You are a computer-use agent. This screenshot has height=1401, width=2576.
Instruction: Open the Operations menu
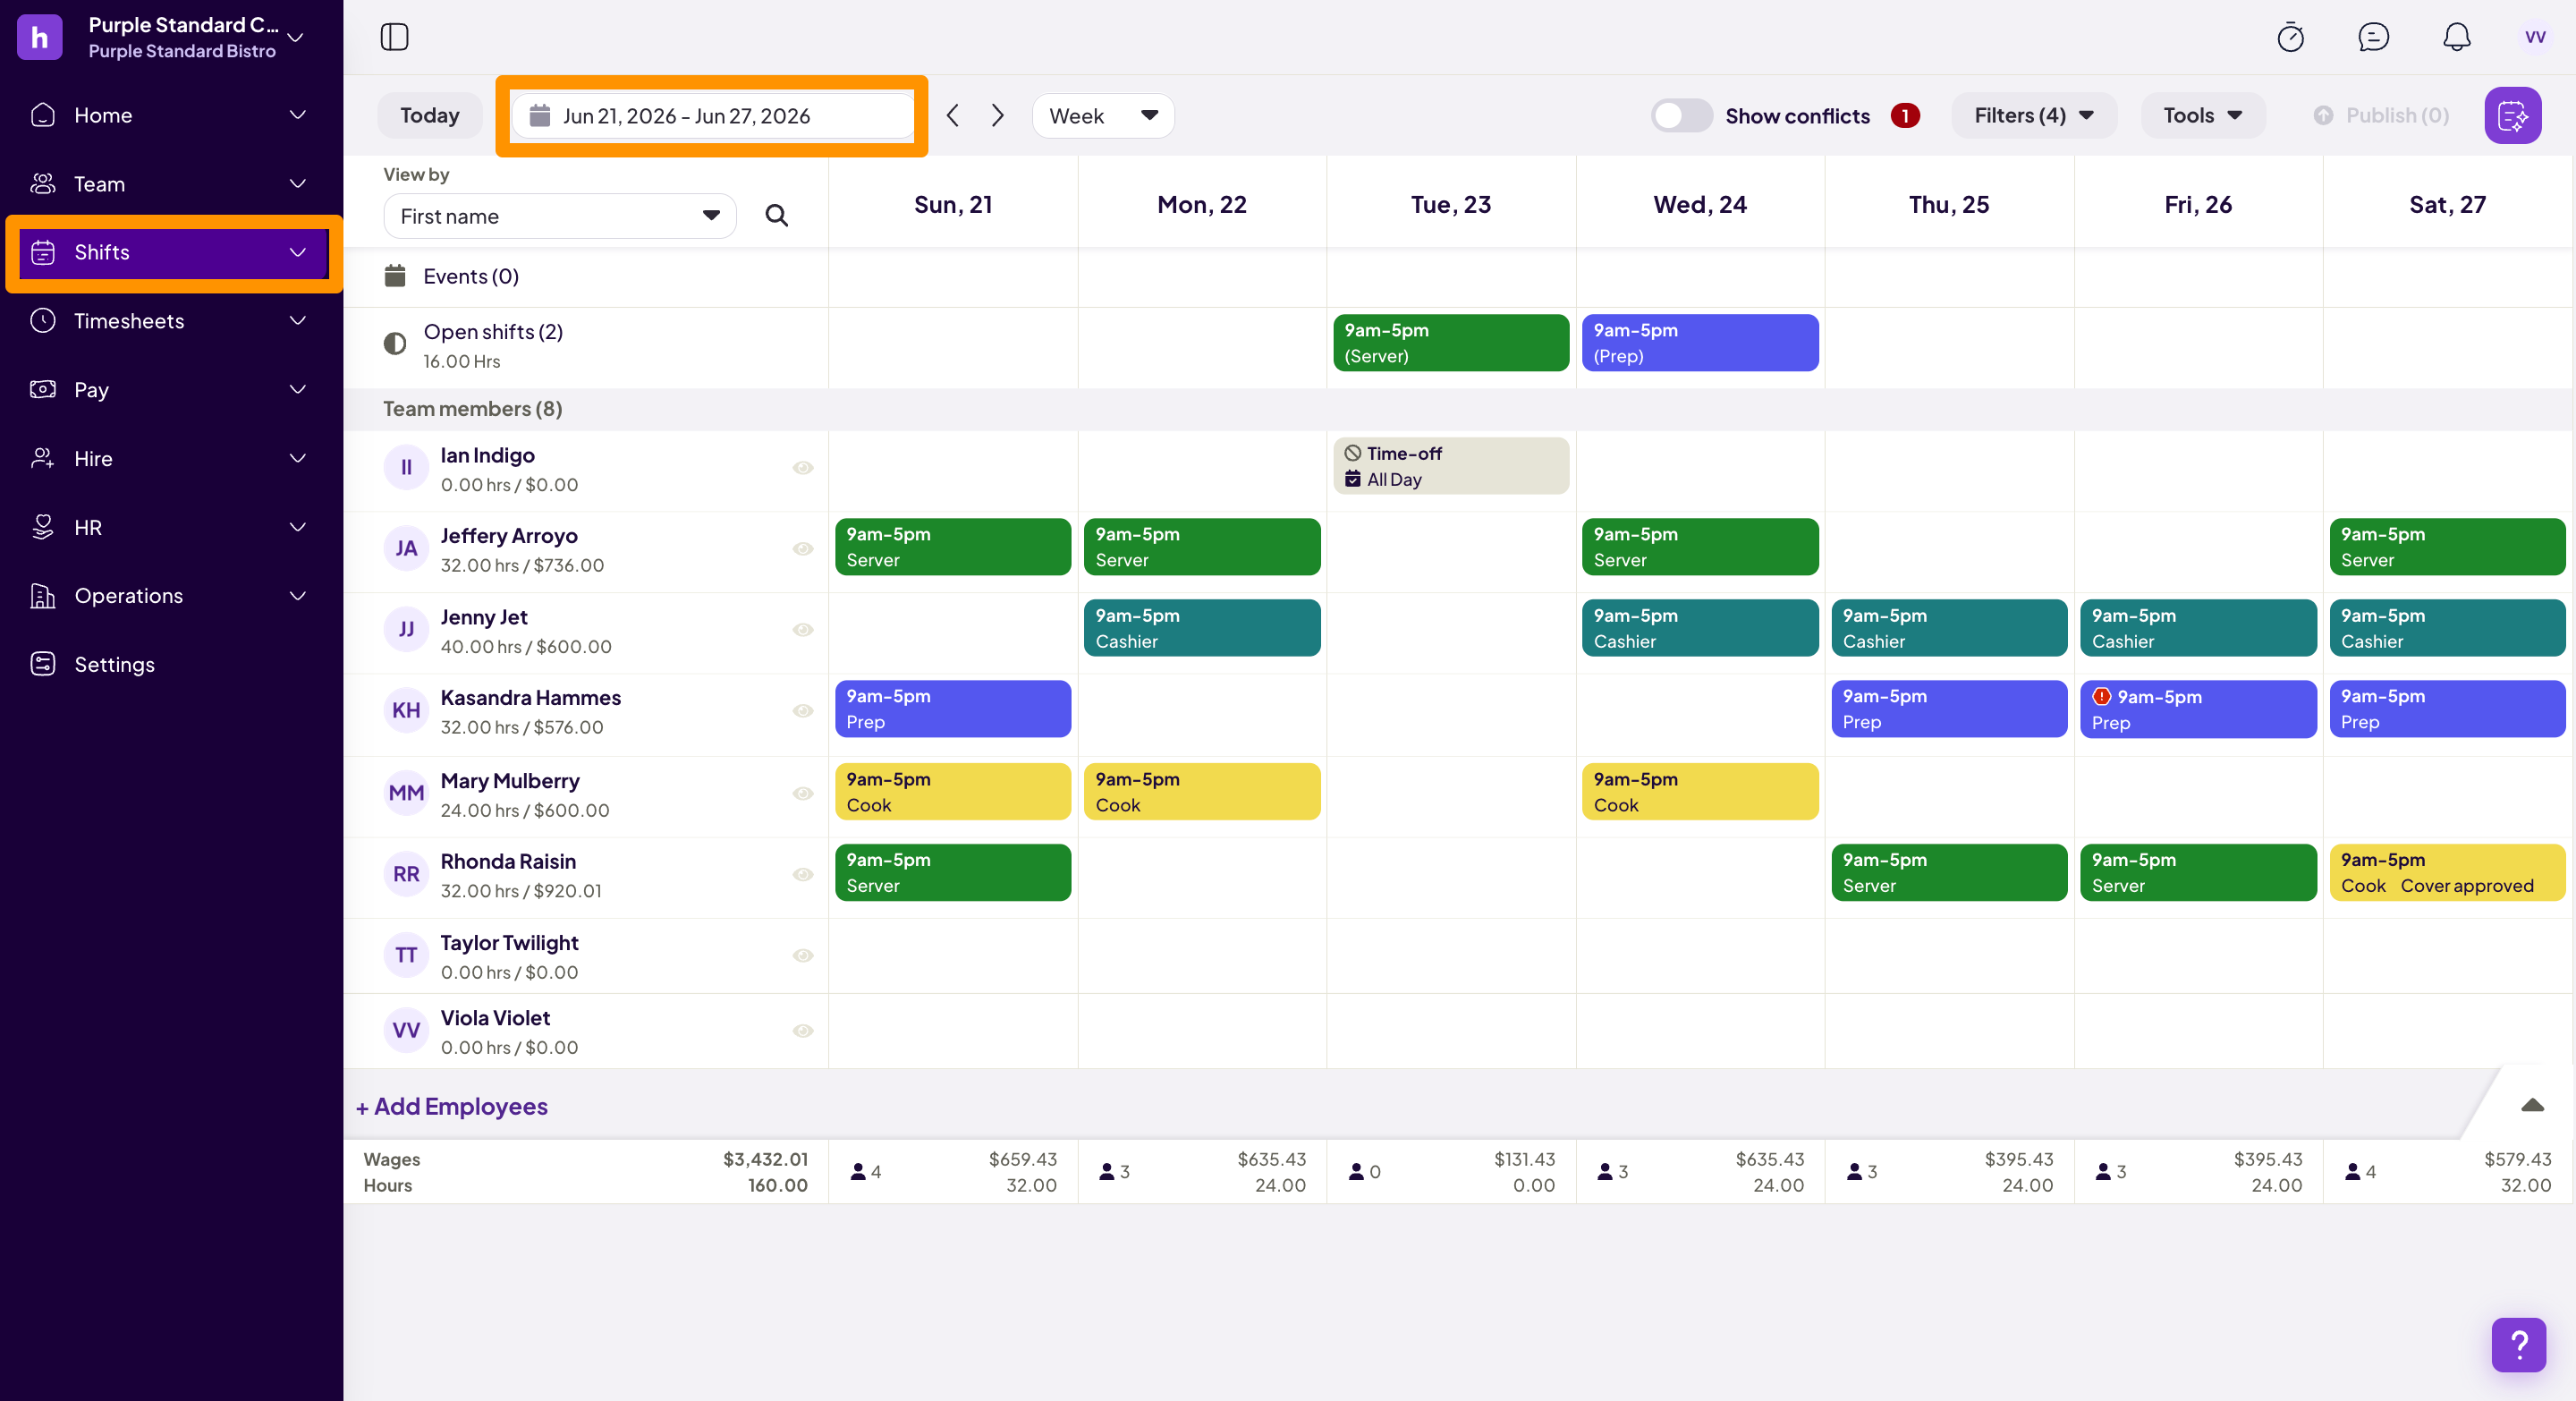point(169,596)
